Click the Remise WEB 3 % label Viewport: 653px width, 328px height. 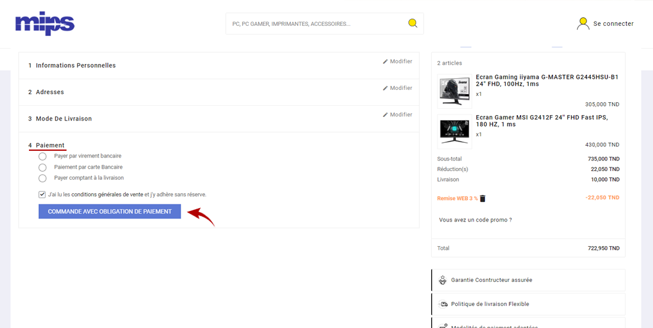coord(457,199)
